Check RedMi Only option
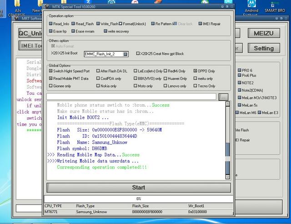Screen dimensions: 291x224 [165, 71]
